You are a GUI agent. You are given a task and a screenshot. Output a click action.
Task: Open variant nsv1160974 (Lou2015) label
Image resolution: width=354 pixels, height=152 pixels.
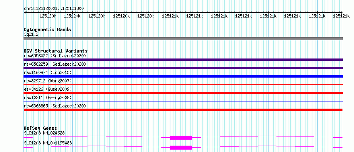48,72
